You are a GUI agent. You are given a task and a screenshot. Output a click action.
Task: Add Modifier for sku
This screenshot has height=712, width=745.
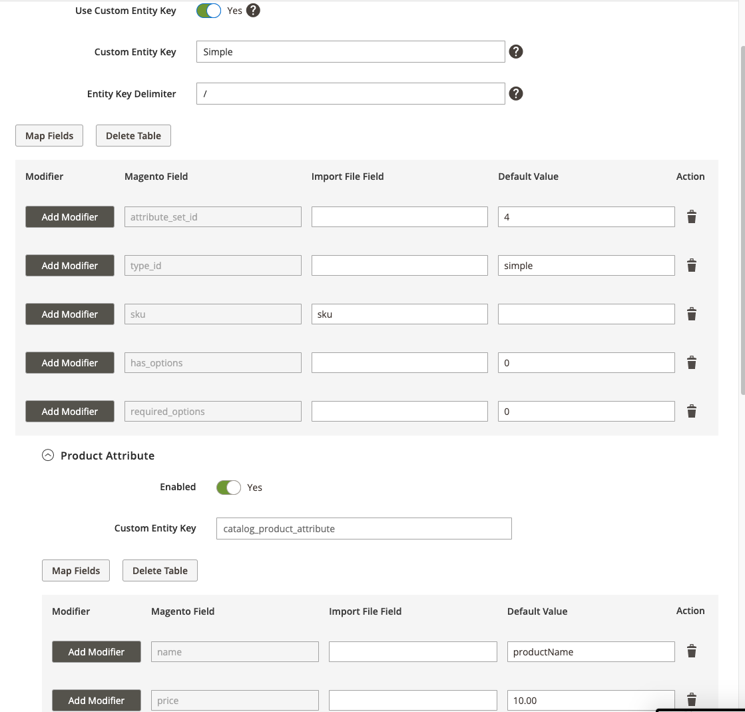[x=70, y=314]
